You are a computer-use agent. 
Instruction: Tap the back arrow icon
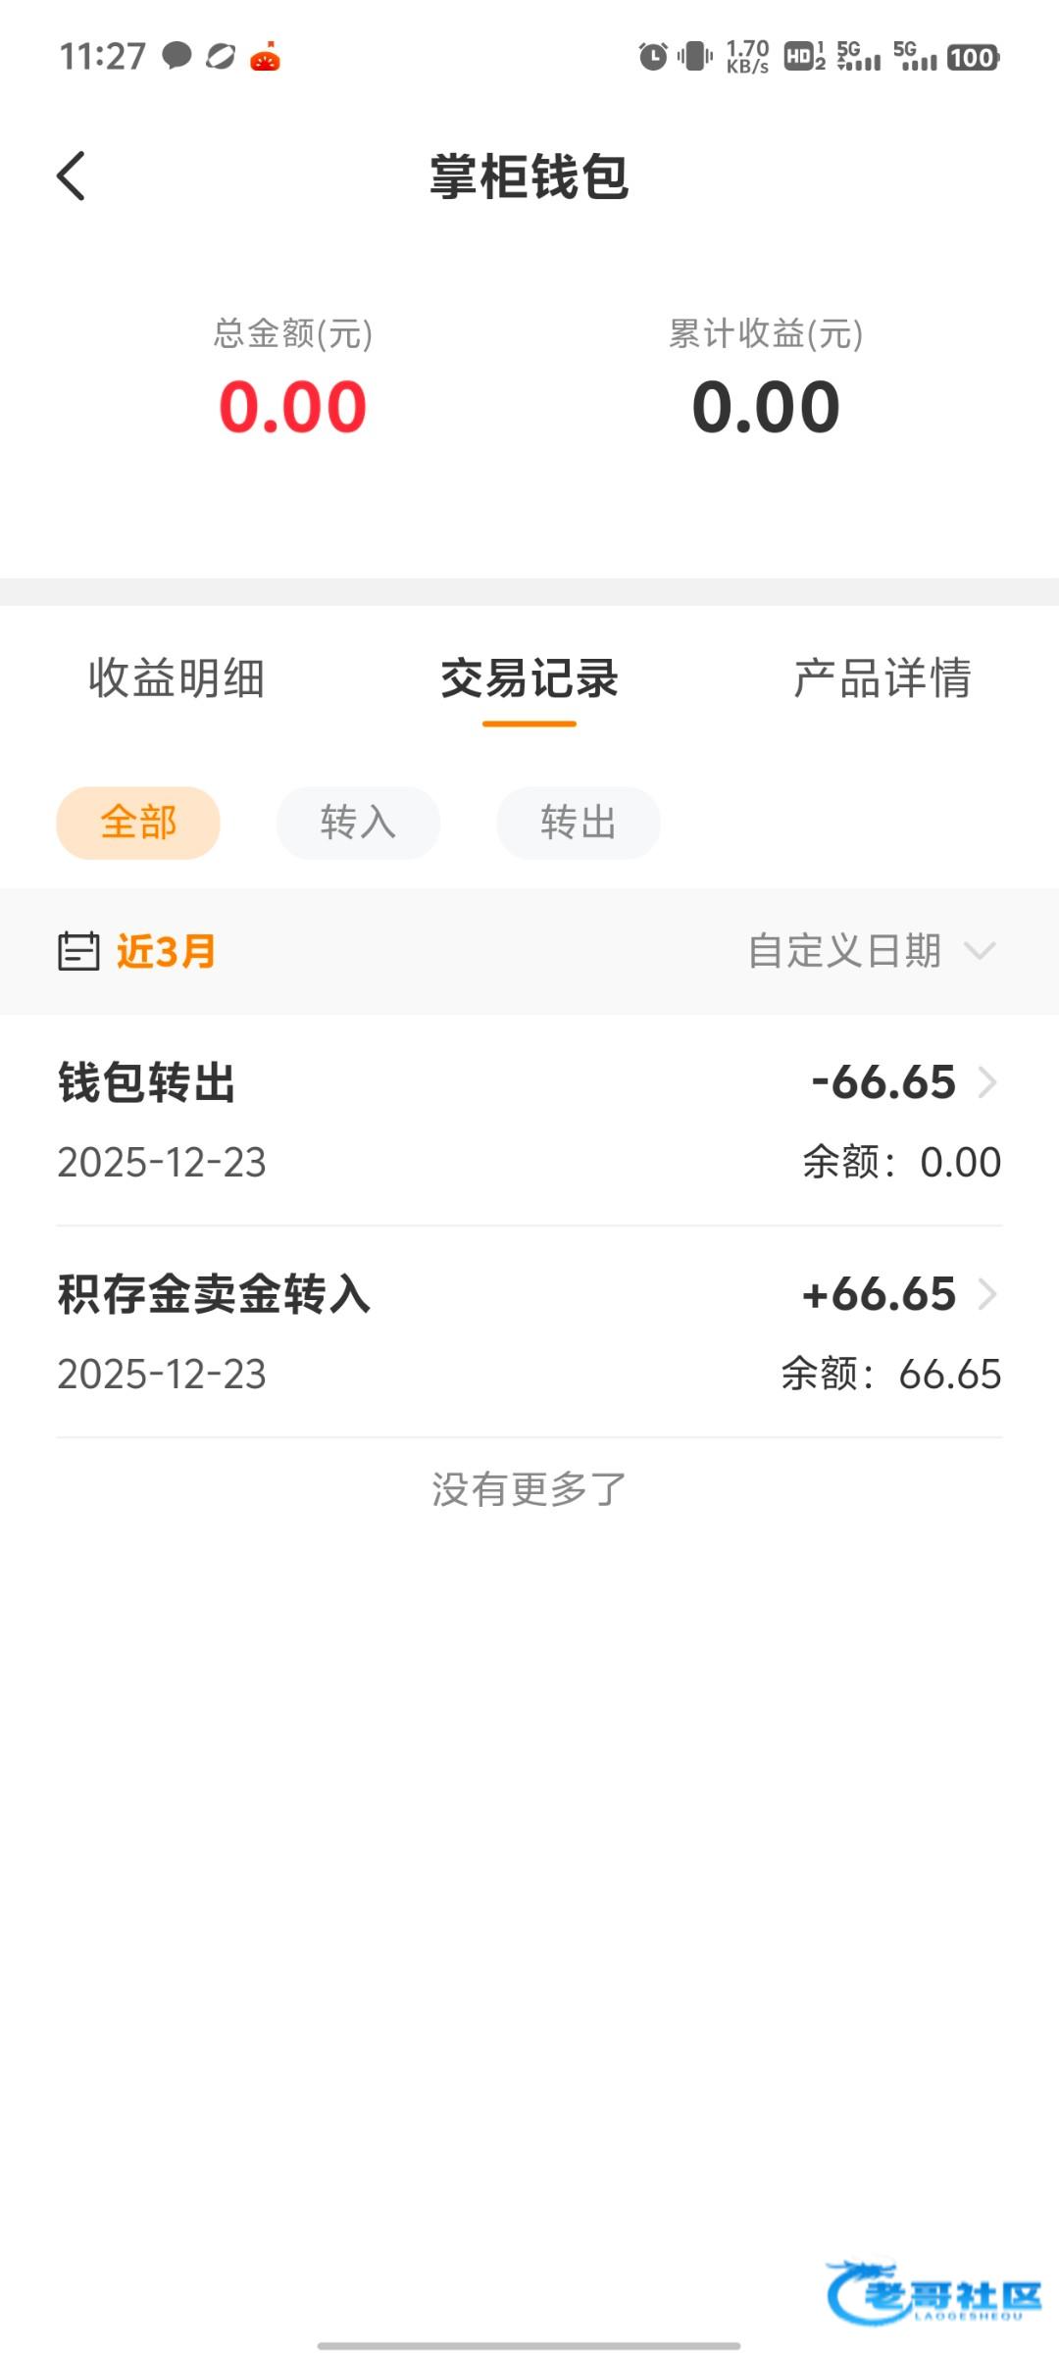(x=71, y=176)
